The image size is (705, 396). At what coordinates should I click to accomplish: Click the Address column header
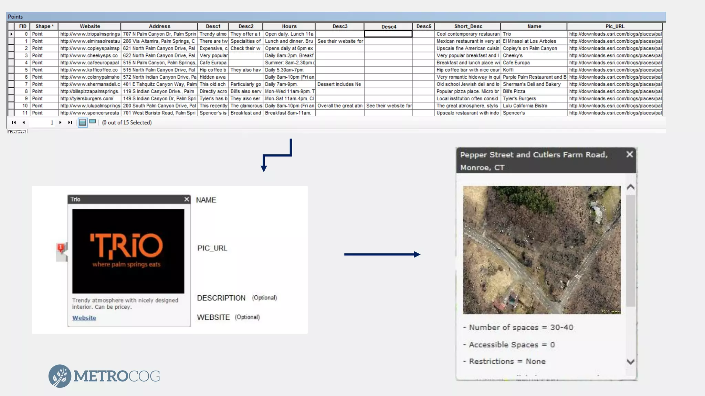click(159, 26)
